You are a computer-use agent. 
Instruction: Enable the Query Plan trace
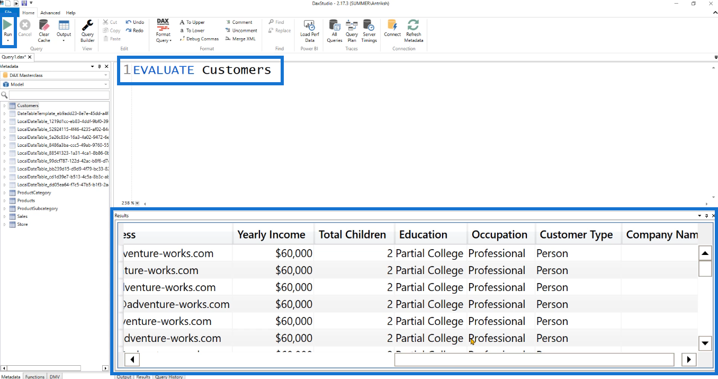coord(352,31)
